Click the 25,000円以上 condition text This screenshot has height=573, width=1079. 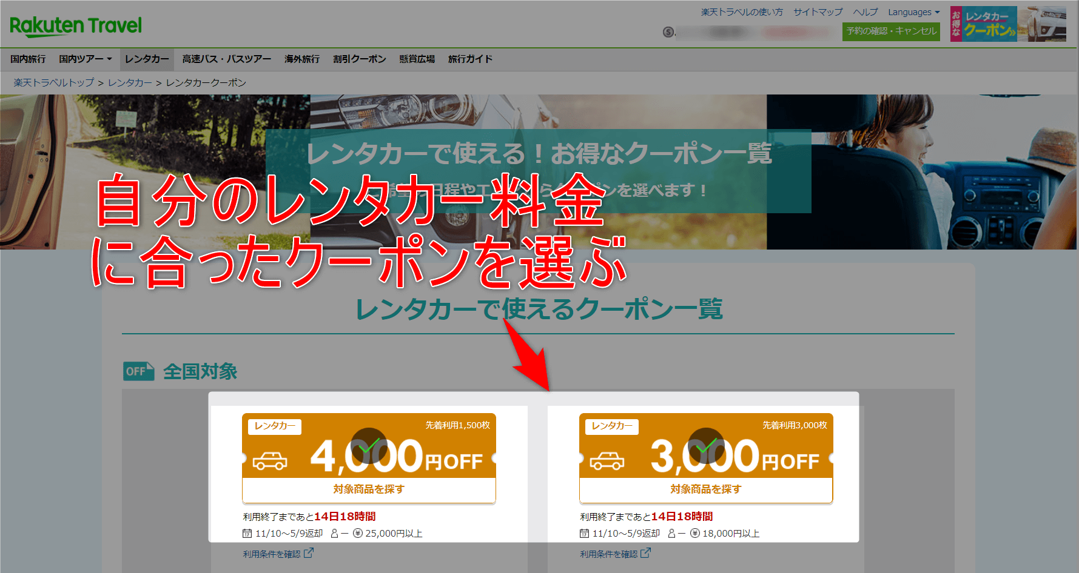[394, 534]
